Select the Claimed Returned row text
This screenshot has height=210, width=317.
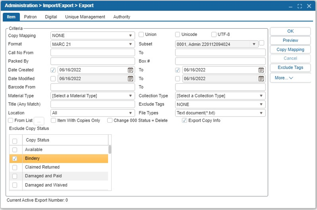coord(42,167)
